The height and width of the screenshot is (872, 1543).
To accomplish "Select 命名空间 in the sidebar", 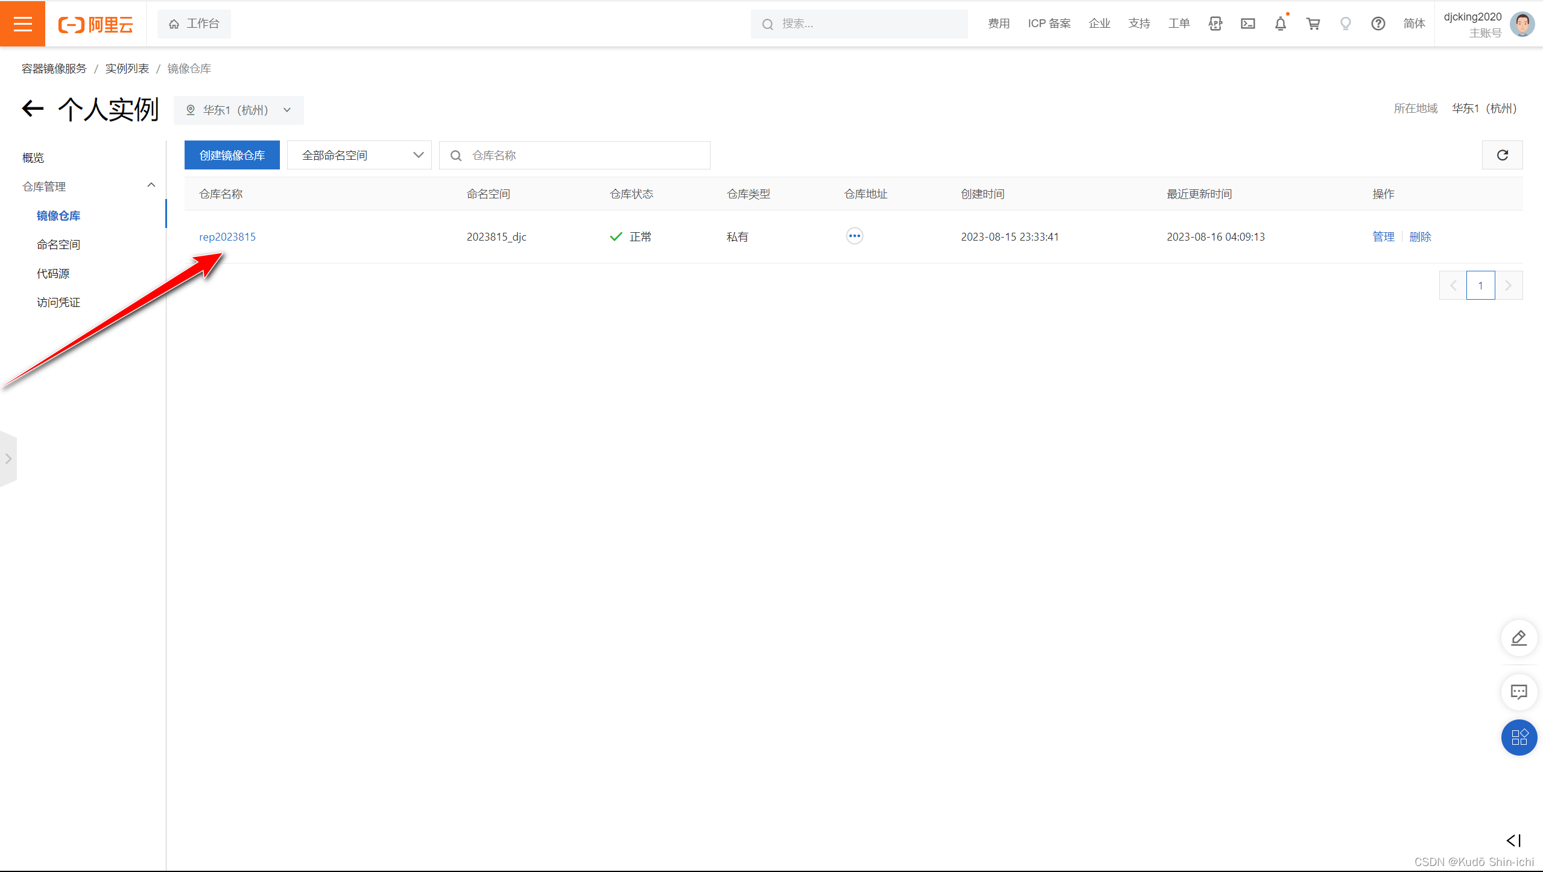I will [58, 244].
